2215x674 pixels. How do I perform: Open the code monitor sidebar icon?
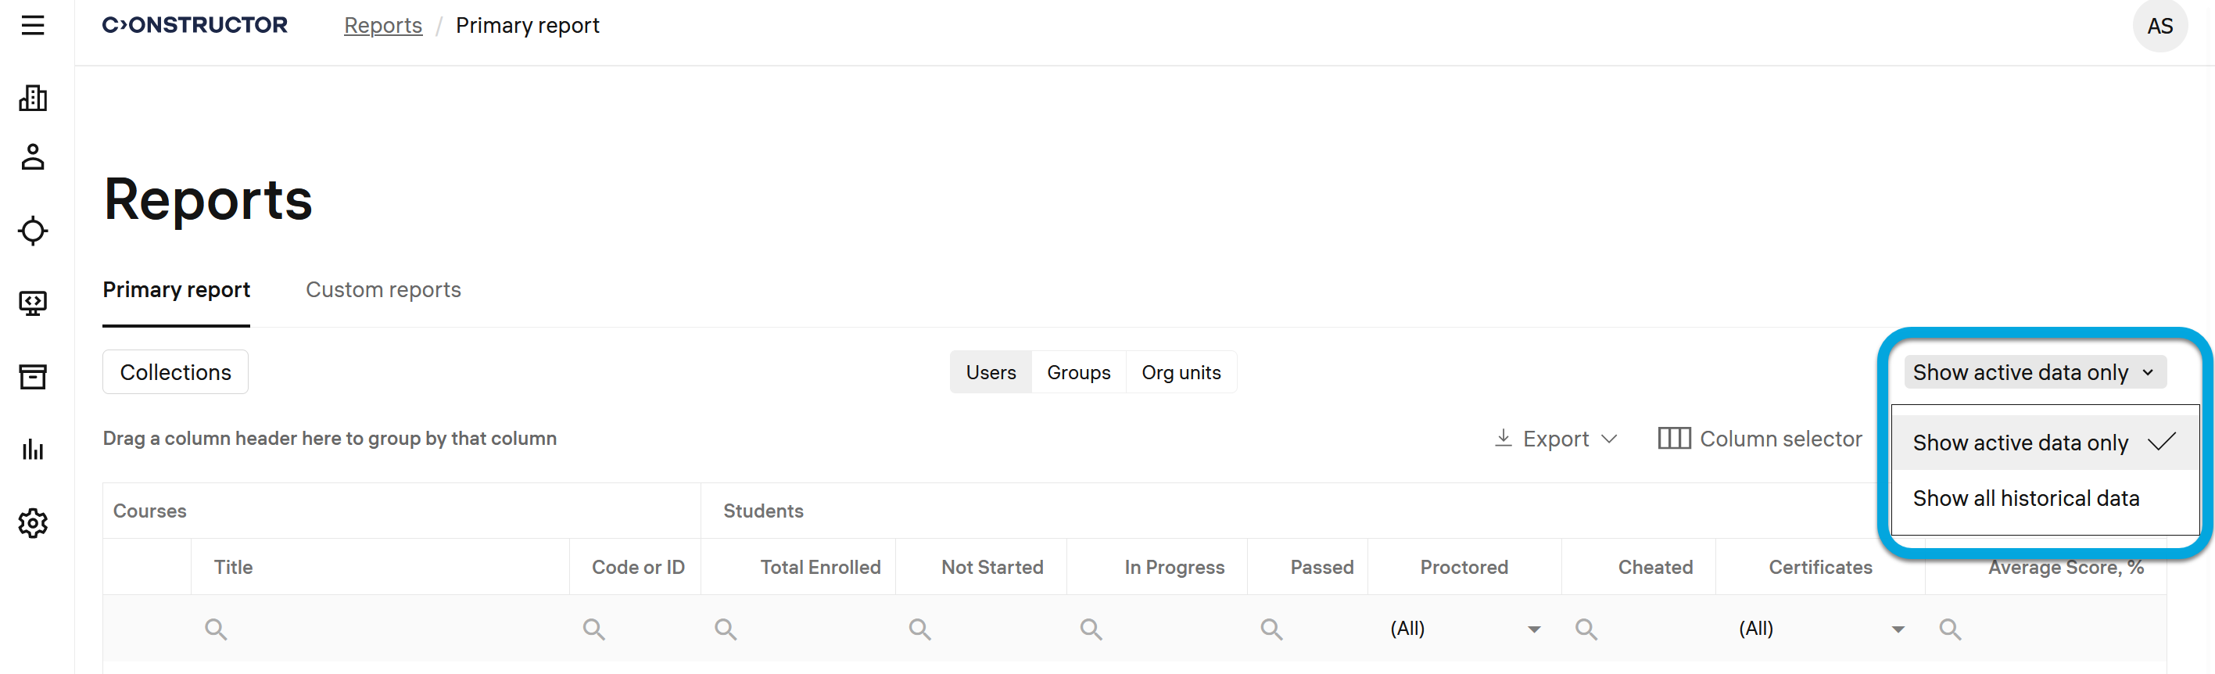pos(33,303)
